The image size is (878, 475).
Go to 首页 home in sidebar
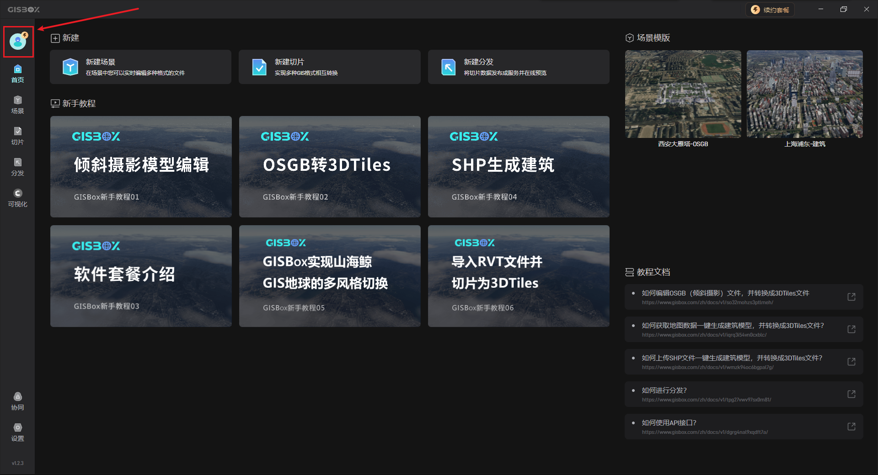[x=17, y=74]
